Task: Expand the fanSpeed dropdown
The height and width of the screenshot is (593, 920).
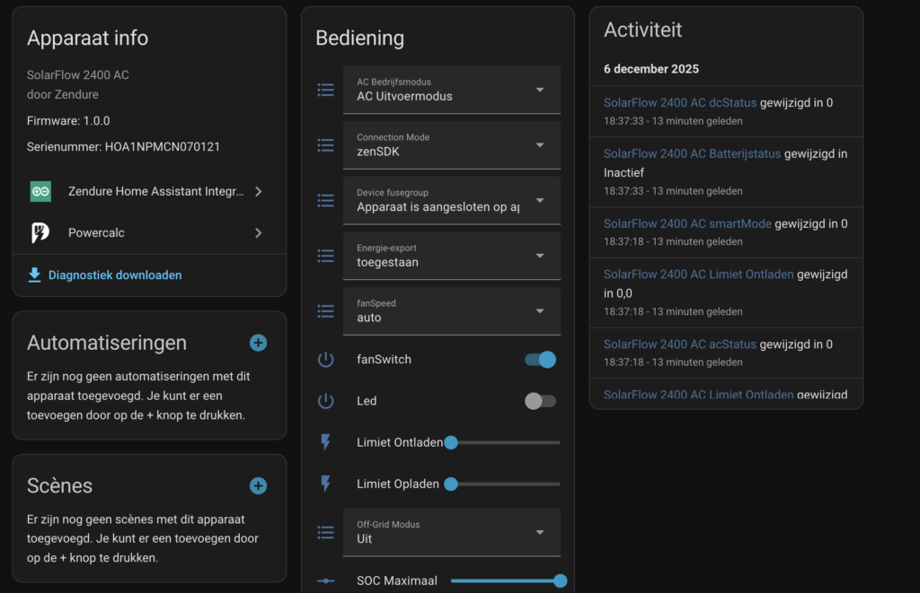Action: (451, 311)
